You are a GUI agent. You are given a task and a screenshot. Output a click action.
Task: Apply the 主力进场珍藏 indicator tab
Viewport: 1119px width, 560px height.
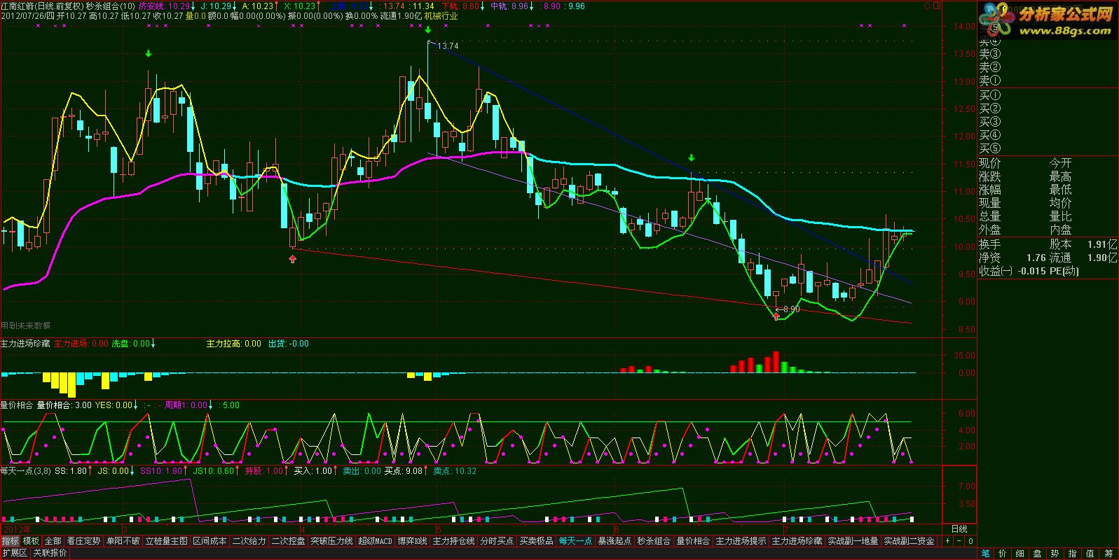click(x=797, y=541)
